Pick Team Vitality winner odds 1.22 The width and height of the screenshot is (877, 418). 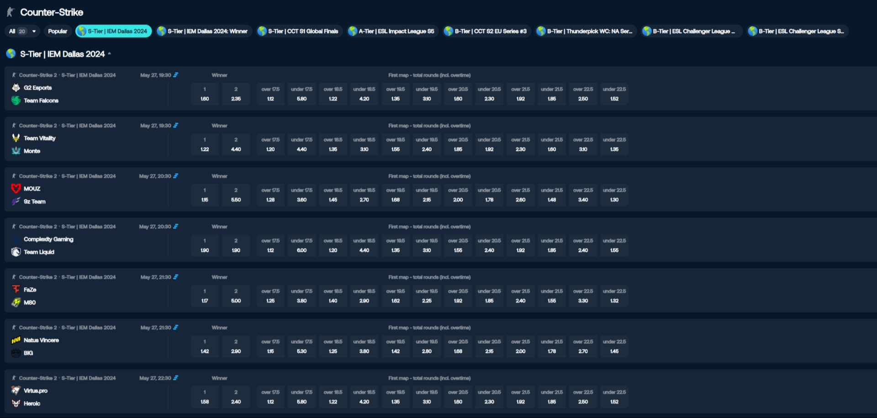coord(205,144)
